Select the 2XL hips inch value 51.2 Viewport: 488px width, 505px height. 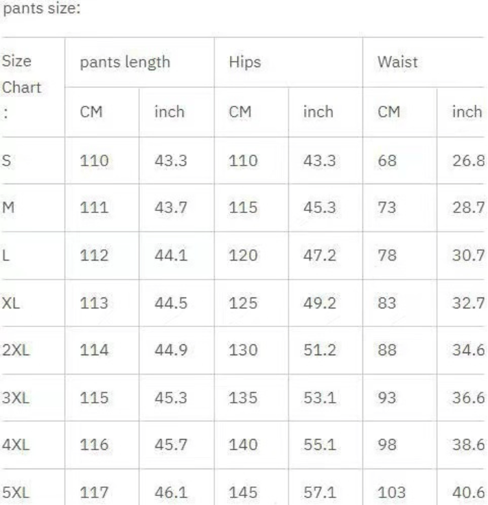click(318, 350)
